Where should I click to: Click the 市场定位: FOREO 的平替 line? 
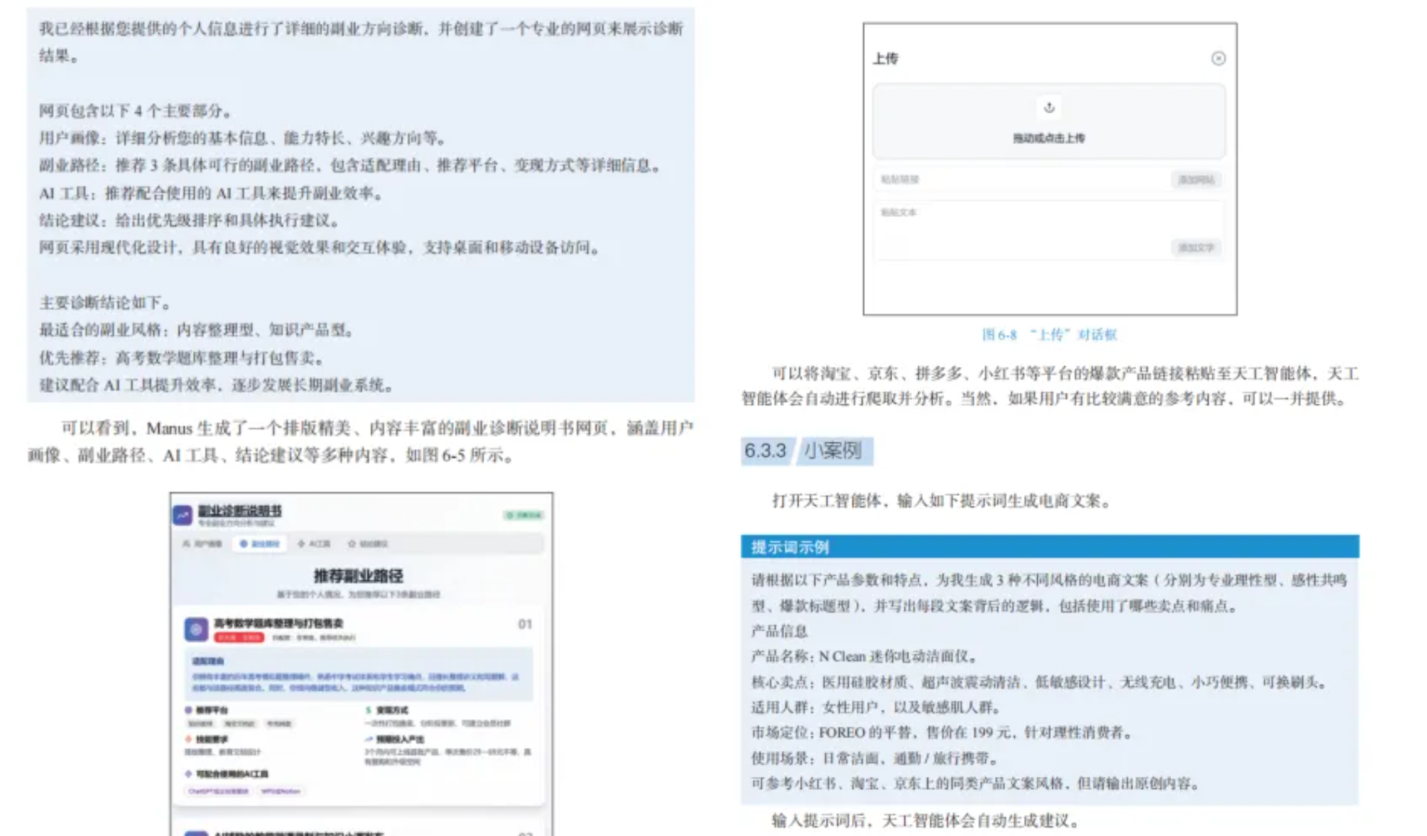(x=942, y=732)
